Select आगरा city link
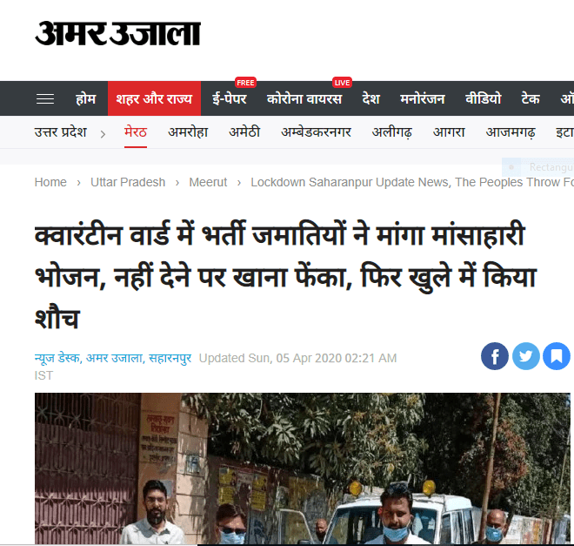Viewport: 574px width, 546px height. pyautogui.click(x=449, y=132)
